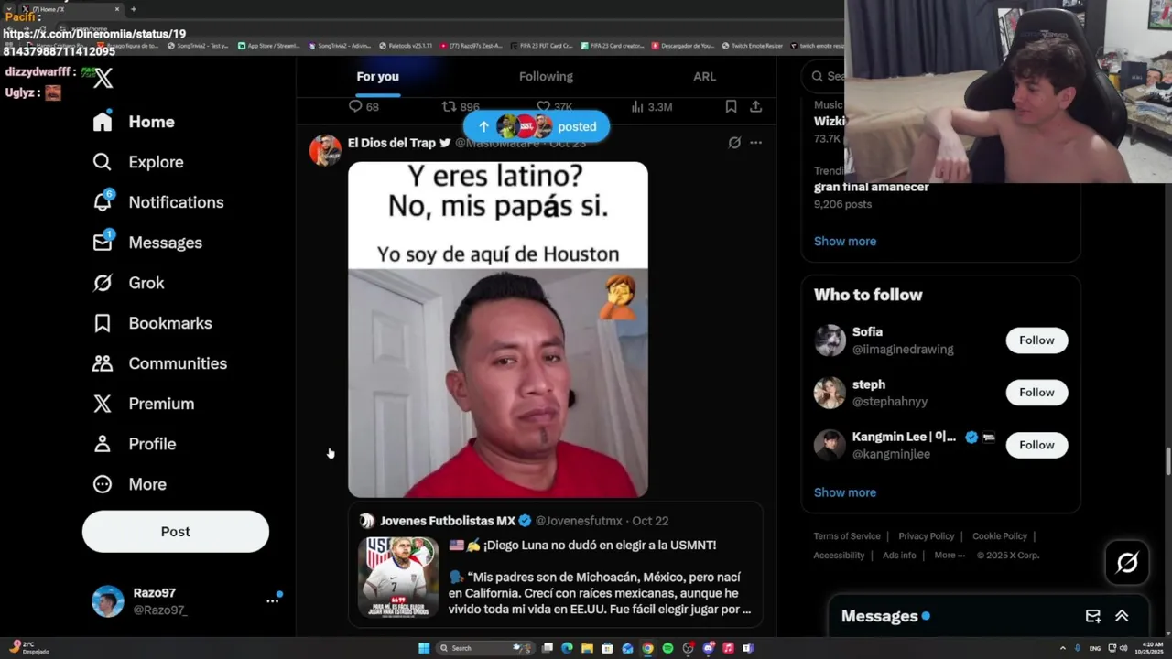Open Messages in the sidebar
1172x659 pixels.
(x=147, y=243)
